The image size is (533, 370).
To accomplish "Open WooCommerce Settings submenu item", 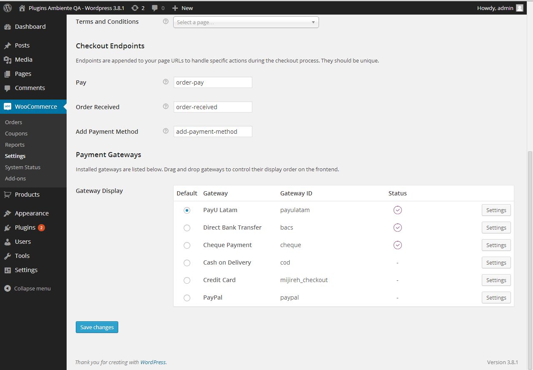I will click(x=15, y=156).
